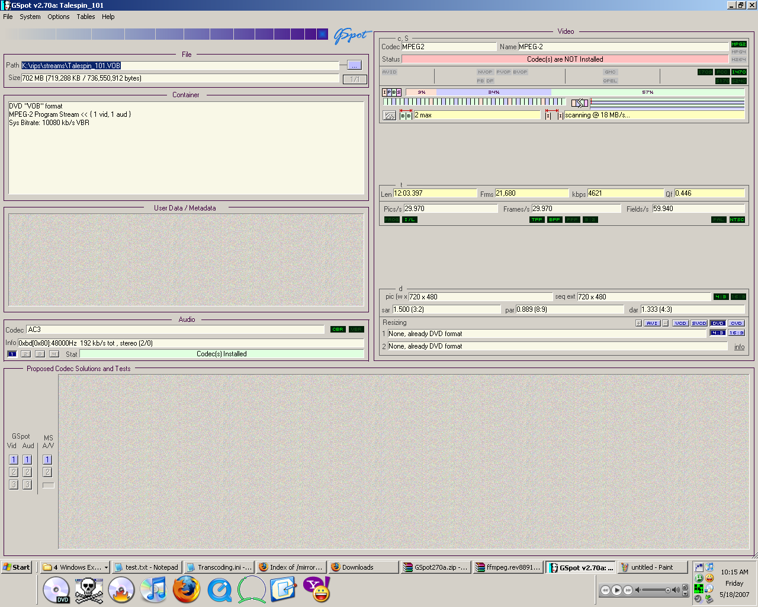Image resolution: width=758 pixels, height=607 pixels.
Task: Click the GMC indicator
Action: 610,72
